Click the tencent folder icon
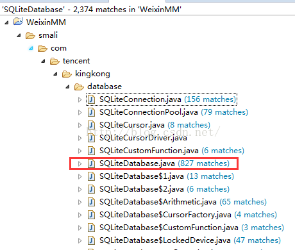Viewport: 295px width, 250px height. coord(55,61)
